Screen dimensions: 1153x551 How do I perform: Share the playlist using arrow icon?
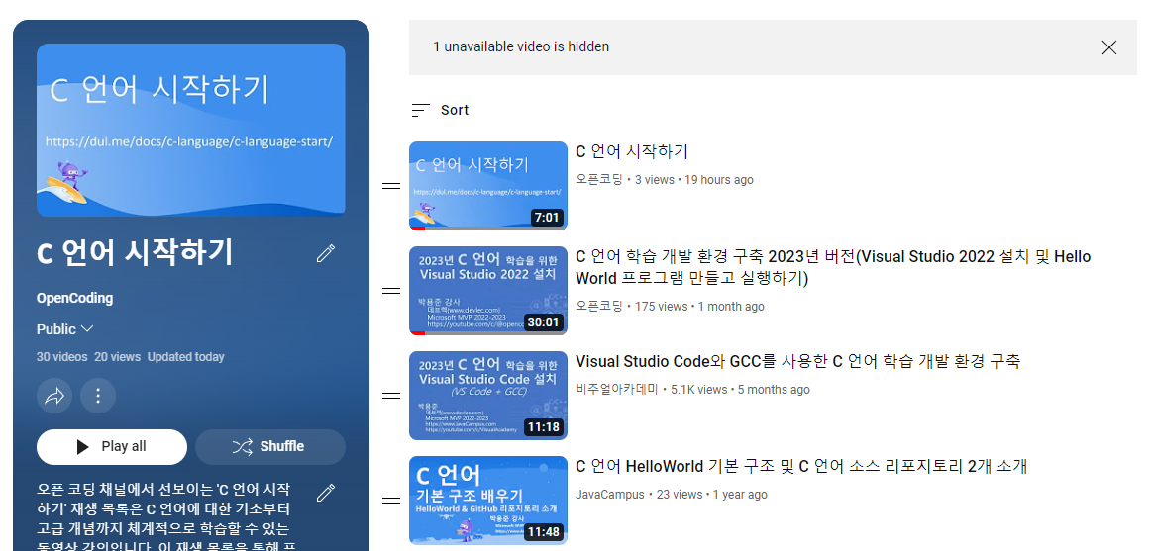54,397
